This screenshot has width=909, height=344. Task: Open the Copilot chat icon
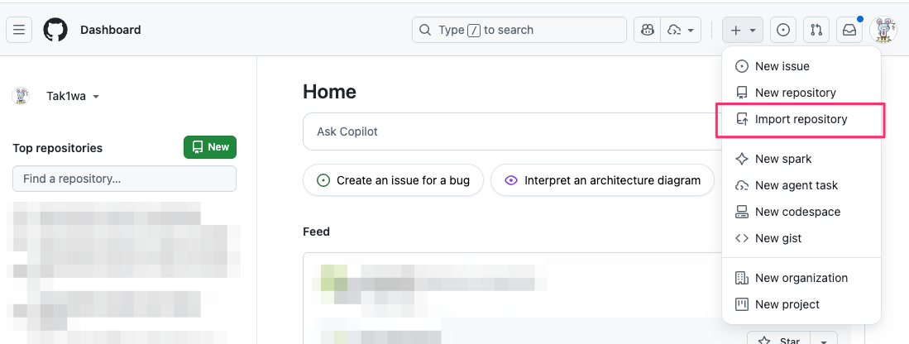coord(648,30)
